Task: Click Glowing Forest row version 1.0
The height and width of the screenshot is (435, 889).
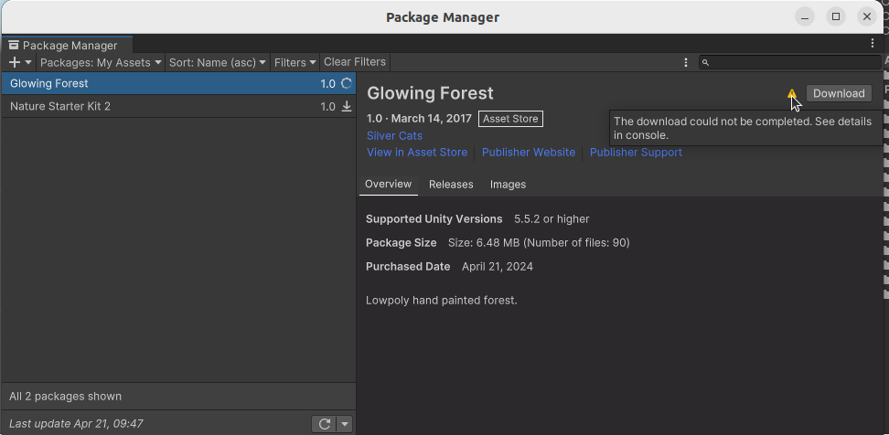Action: (x=327, y=84)
